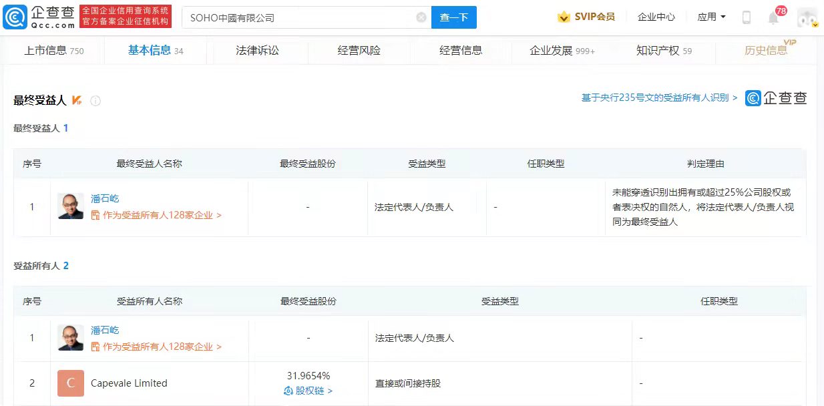Open the 股权链 equity chain link
The image size is (824, 406).
[308, 391]
